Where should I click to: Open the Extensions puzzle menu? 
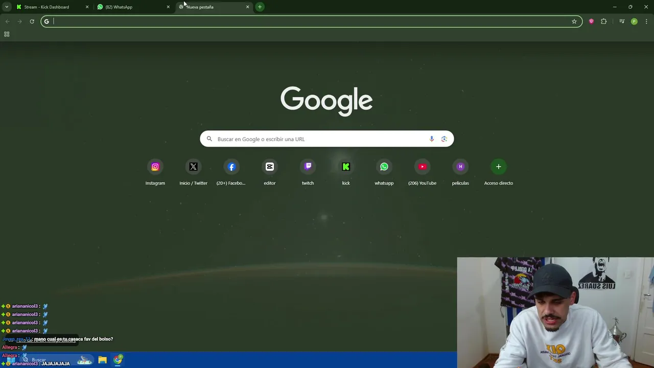604,21
